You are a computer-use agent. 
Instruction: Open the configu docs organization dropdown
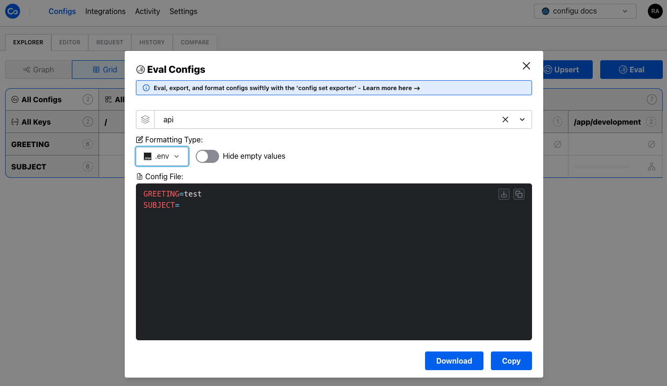[x=585, y=11]
